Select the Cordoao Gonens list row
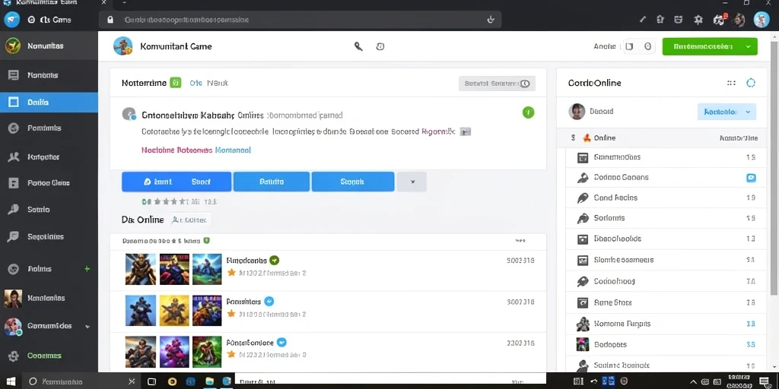 tap(666, 177)
